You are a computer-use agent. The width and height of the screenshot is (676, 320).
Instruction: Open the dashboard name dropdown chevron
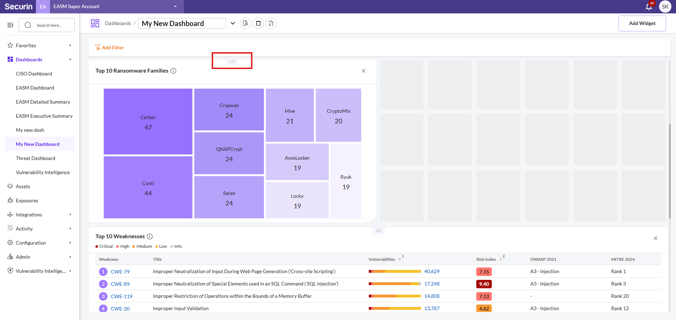pyautogui.click(x=233, y=23)
